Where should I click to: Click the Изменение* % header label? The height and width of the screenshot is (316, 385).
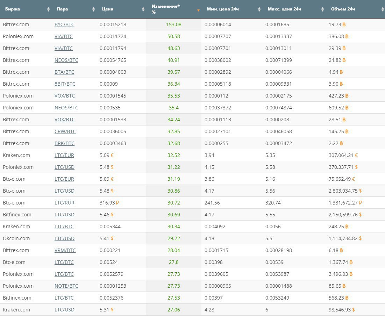coord(165,9)
